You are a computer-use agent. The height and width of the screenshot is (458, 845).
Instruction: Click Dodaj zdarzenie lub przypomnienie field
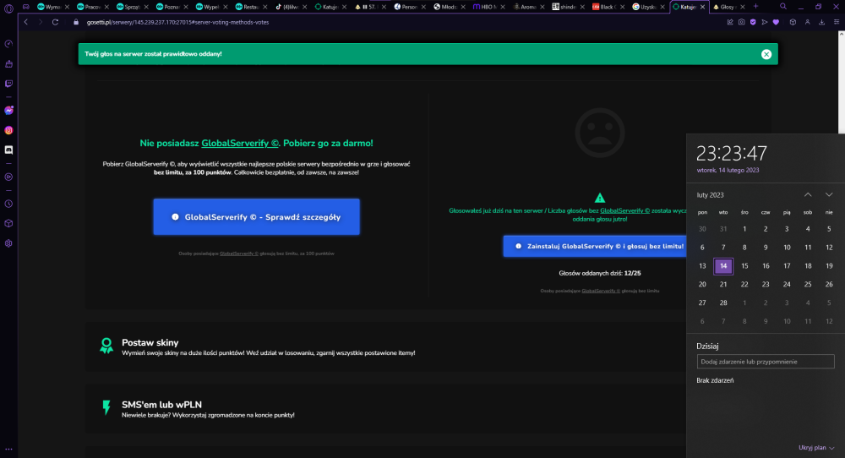(x=766, y=362)
